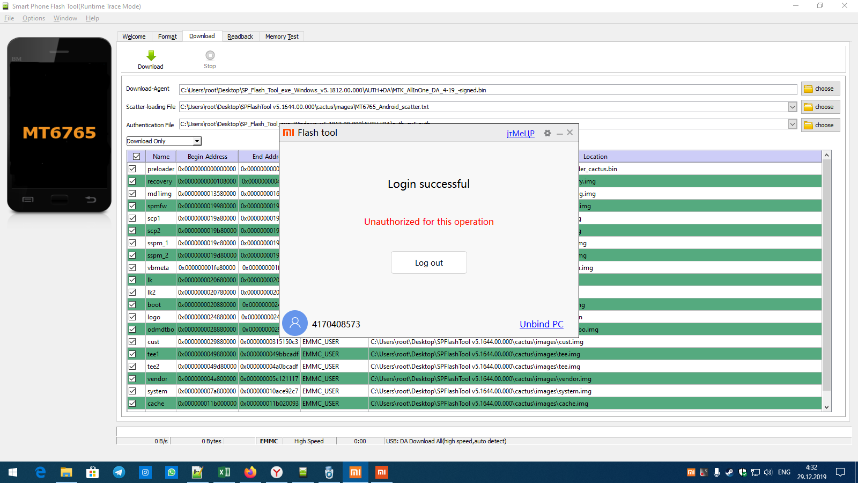Choose a Download-Agent file

click(x=820, y=89)
